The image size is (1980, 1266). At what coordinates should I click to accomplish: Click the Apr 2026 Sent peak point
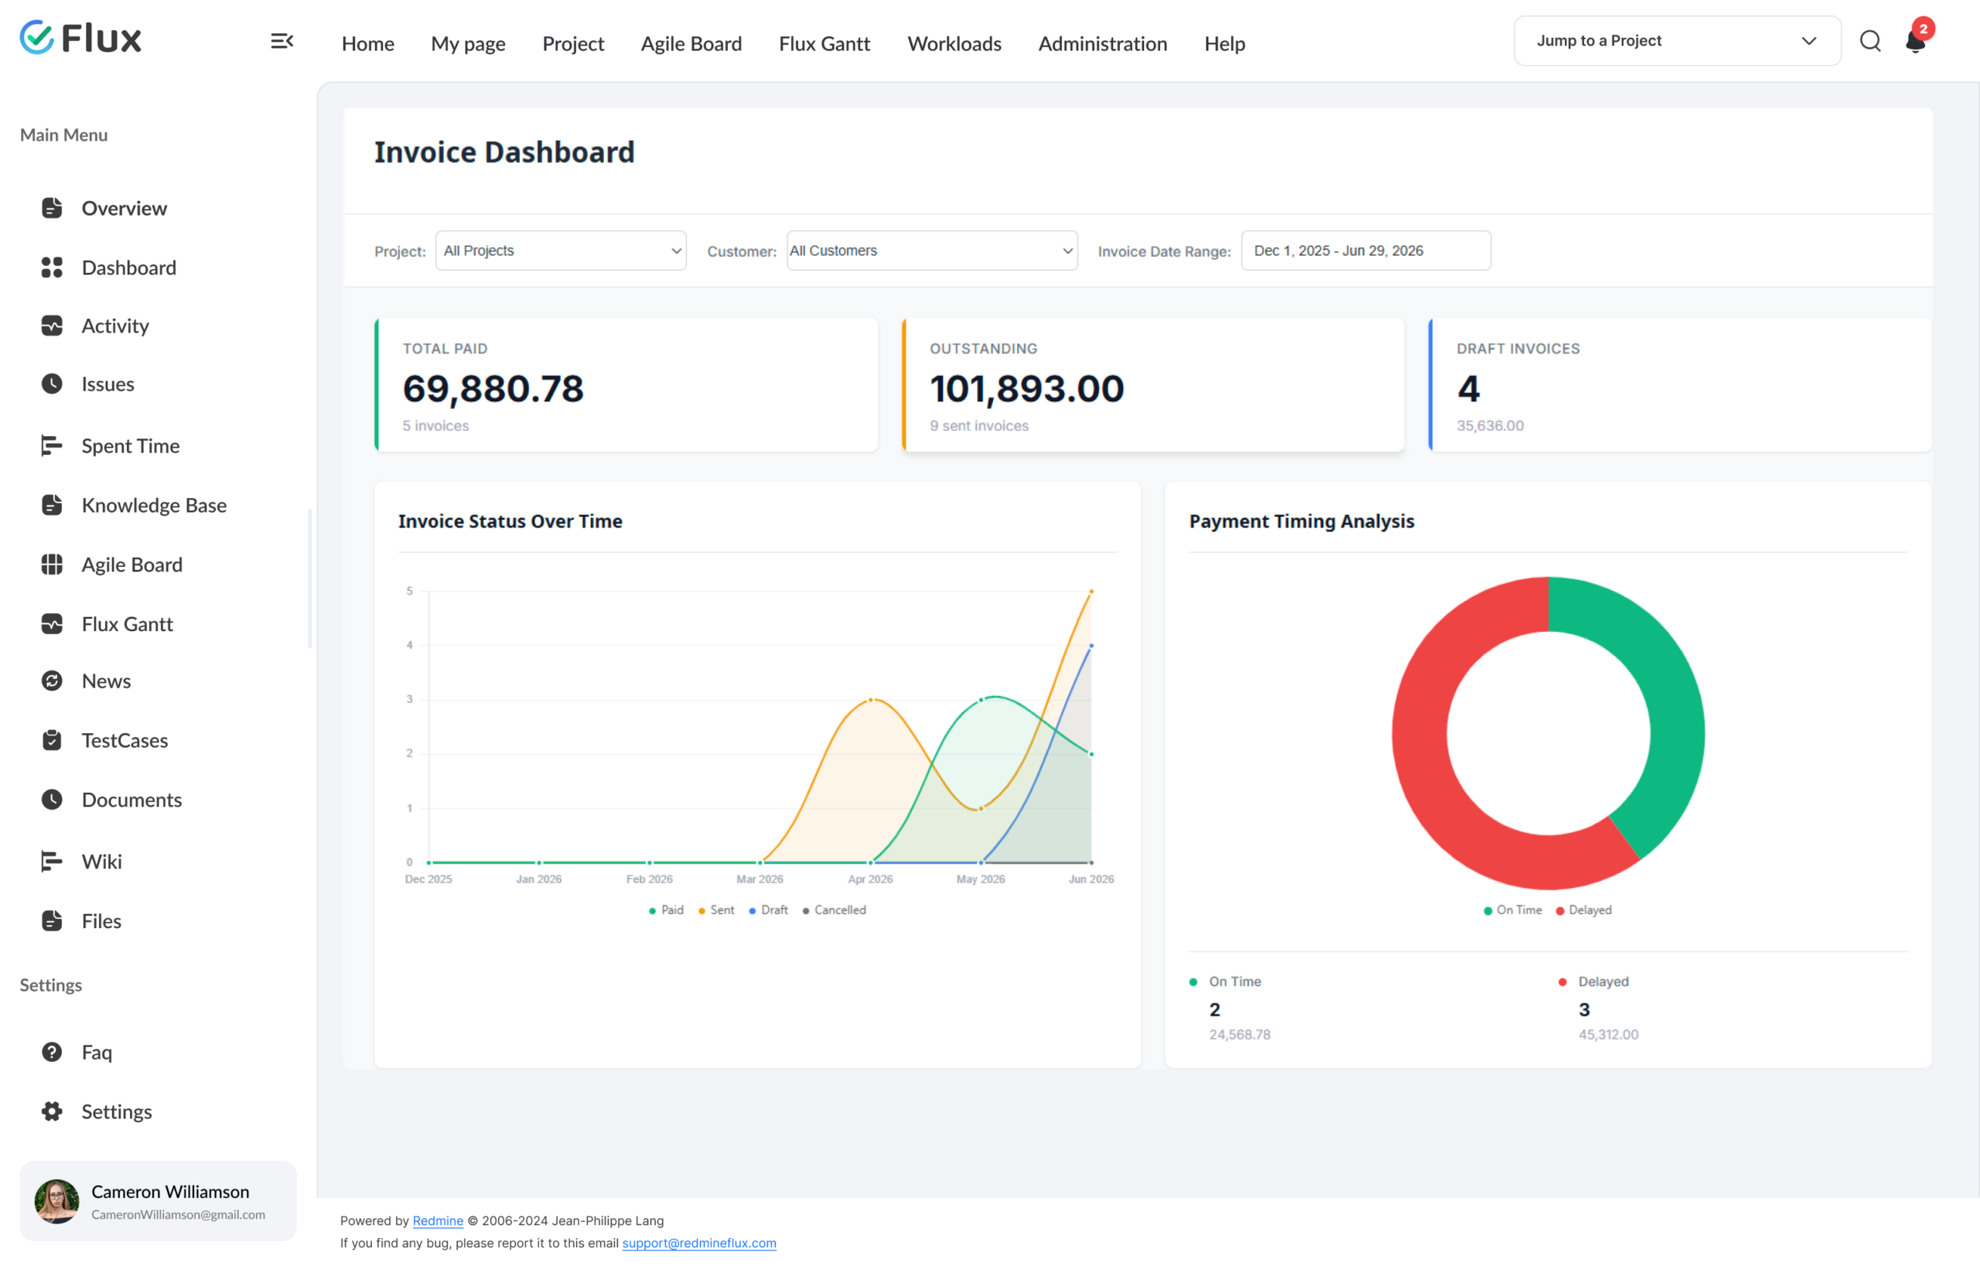pos(871,700)
